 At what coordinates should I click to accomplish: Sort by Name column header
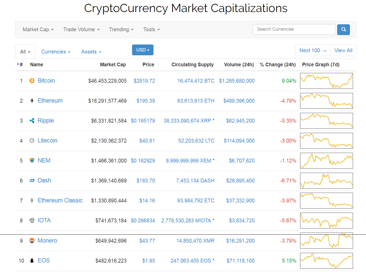pyautogui.click(x=37, y=65)
